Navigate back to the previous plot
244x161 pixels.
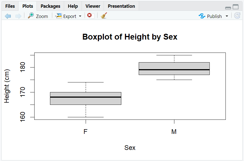pos(8,16)
